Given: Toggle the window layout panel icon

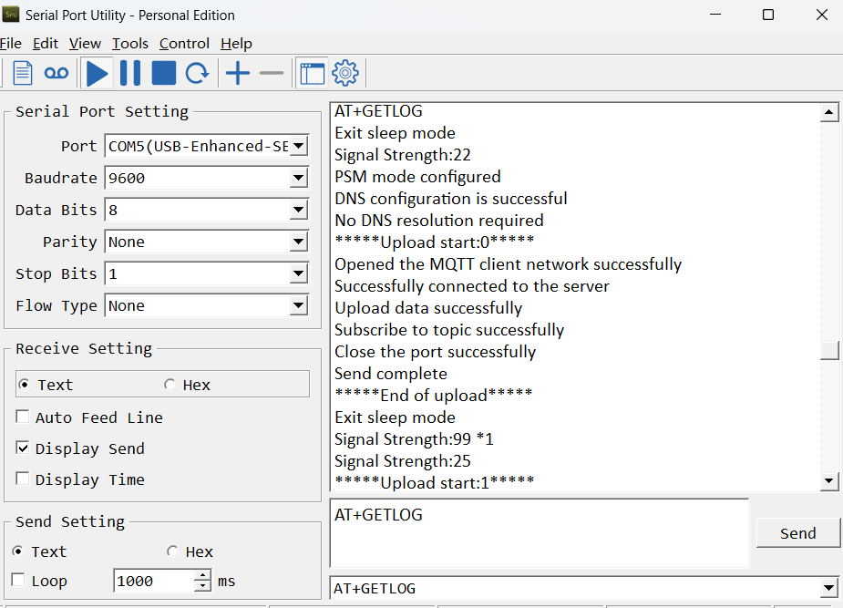Looking at the screenshot, I should pos(313,73).
